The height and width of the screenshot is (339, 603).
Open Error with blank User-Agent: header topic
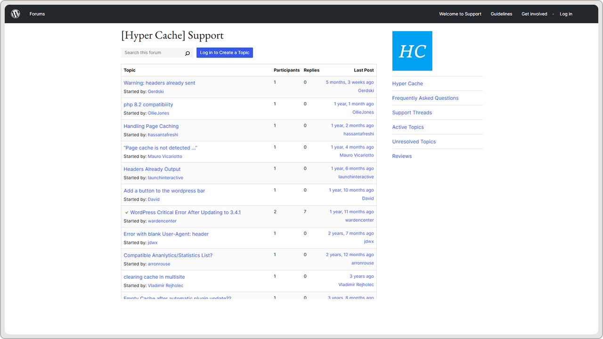coord(166,234)
